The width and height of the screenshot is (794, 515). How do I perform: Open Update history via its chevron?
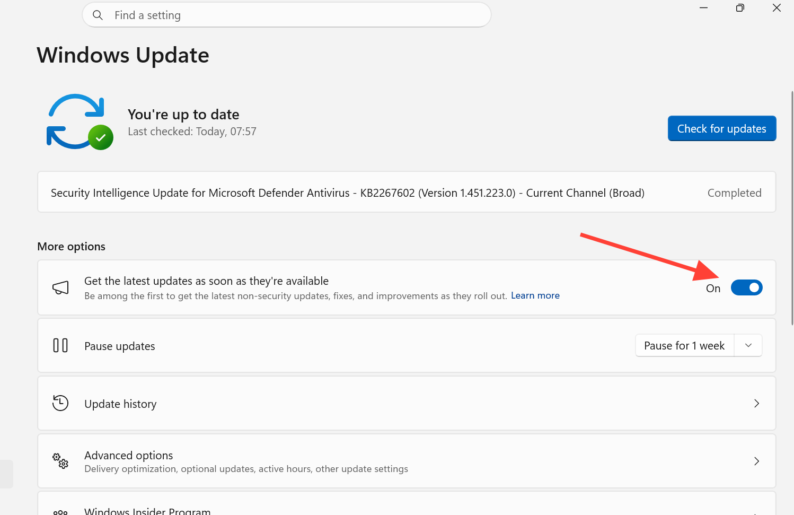(756, 404)
